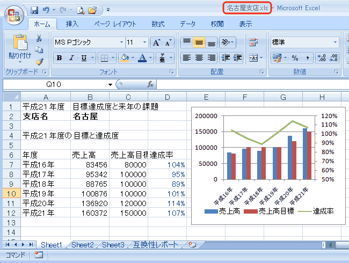Increase indent in cell
This screenshot has width=349, height=263.
pos(237,59)
